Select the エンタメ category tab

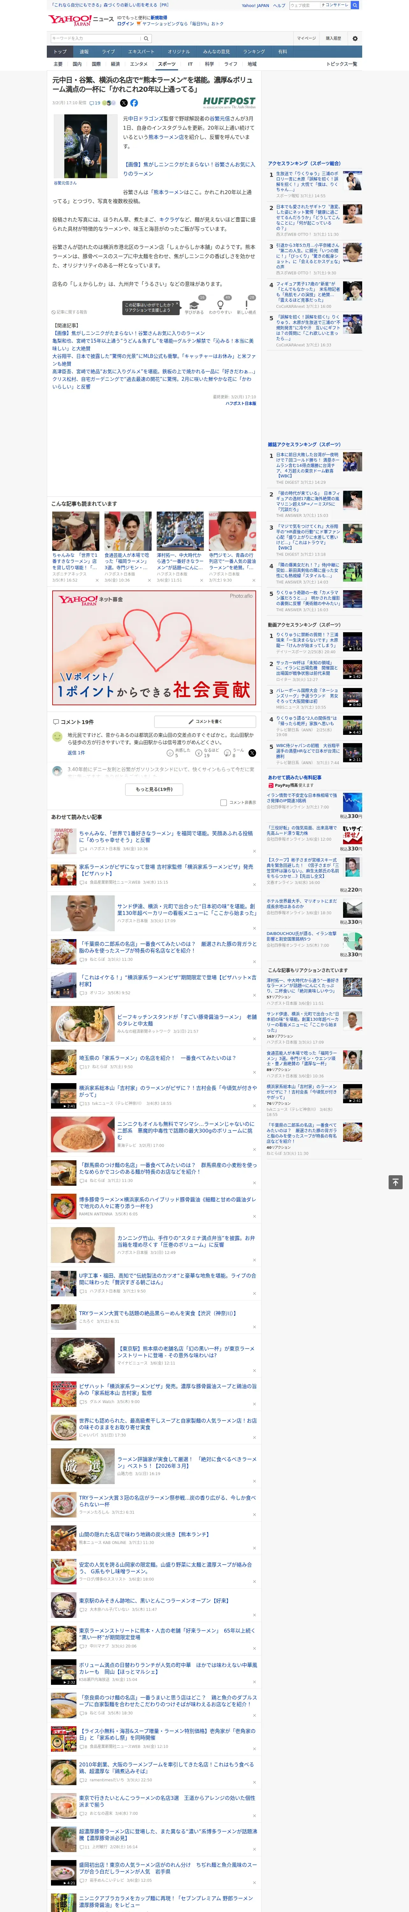[139, 64]
